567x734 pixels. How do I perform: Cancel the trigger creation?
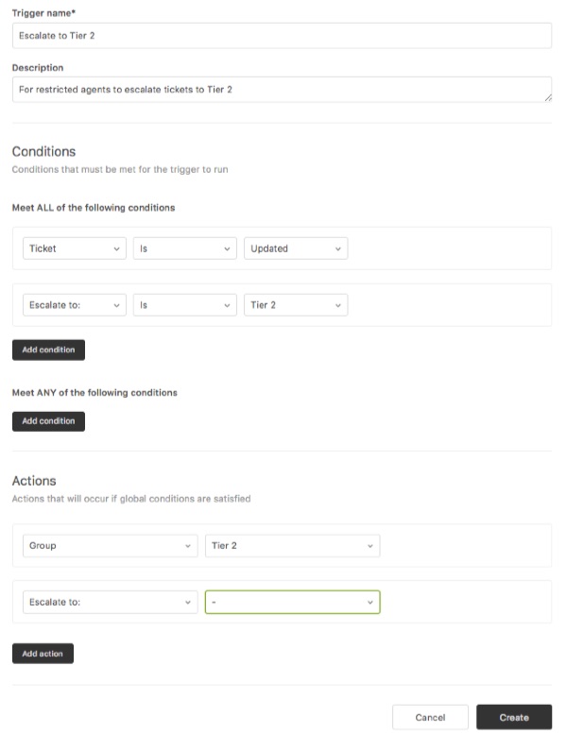coord(430,717)
